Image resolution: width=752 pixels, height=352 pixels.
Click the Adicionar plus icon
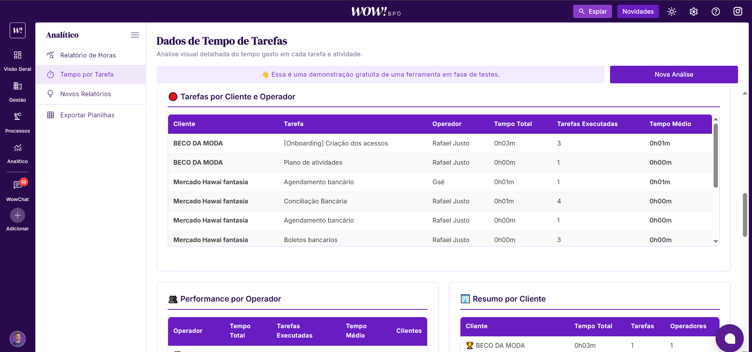18,216
